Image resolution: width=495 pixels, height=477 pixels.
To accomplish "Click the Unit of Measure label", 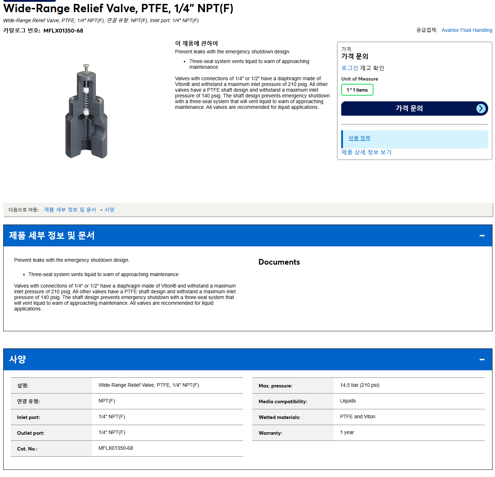I will tap(359, 79).
